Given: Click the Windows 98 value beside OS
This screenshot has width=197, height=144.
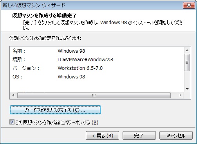Looking at the screenshot, I should (x=71, y=77).
